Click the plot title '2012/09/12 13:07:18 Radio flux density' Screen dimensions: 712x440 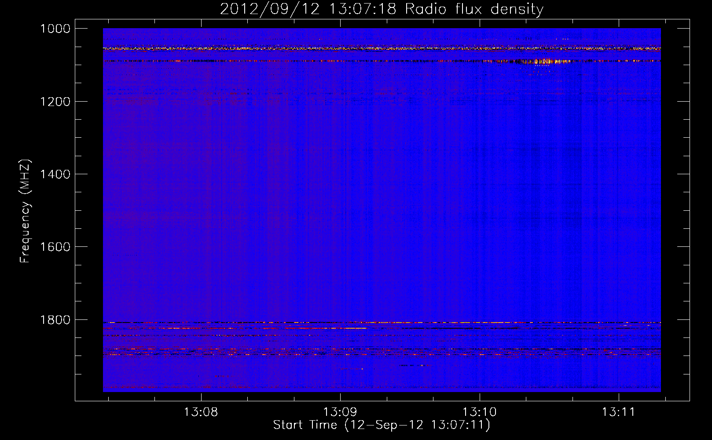pos(382,9)
